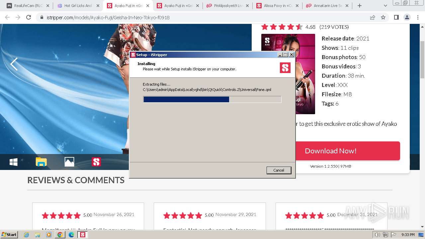Click the picture gallery icon on page banner
Viewport: 425px width, 239px height.
[69, 162]
